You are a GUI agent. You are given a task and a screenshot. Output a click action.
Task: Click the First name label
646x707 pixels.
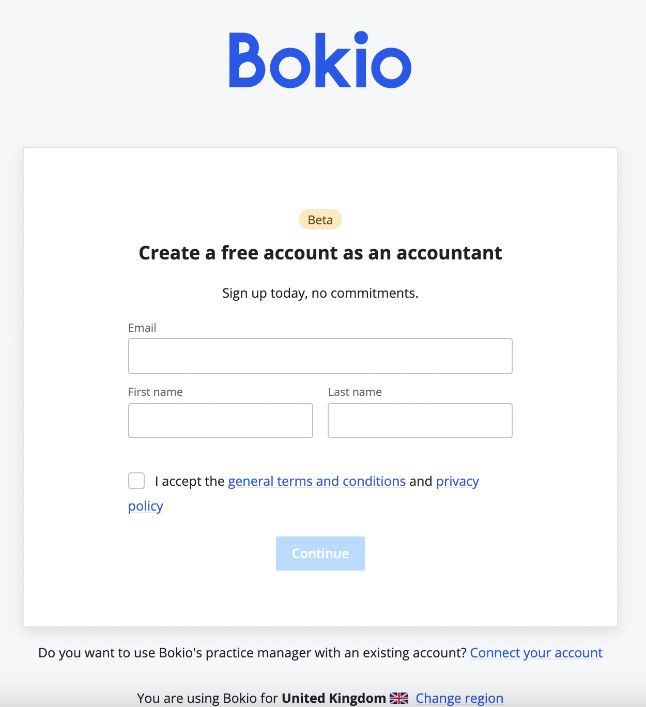point(155,392)
